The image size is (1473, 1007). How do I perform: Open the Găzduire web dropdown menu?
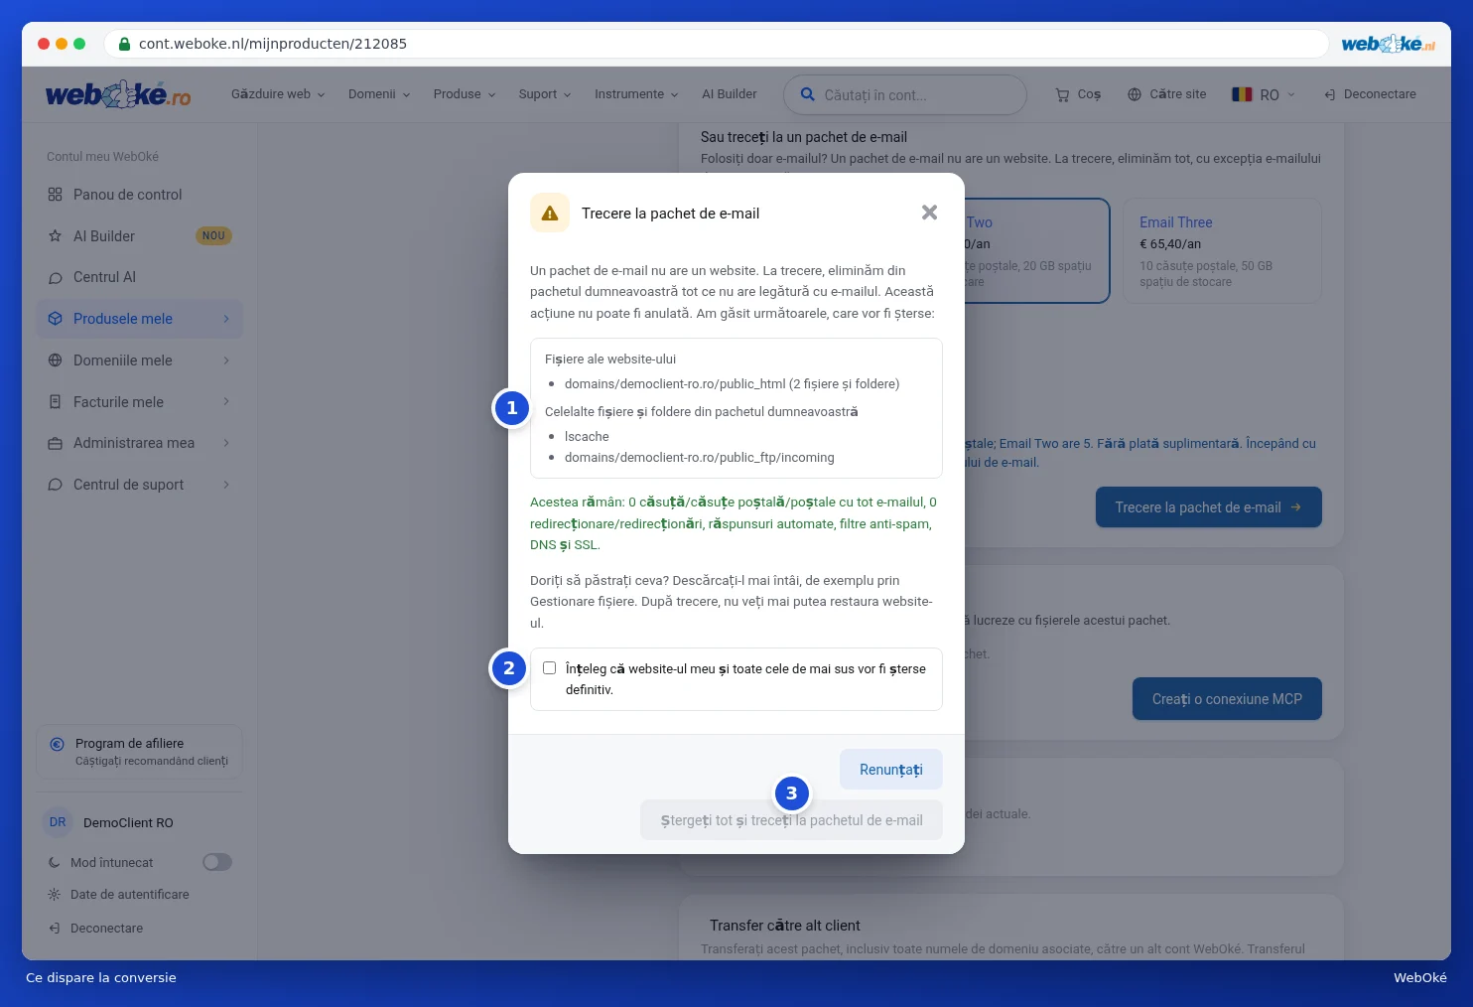click(278, 94)
